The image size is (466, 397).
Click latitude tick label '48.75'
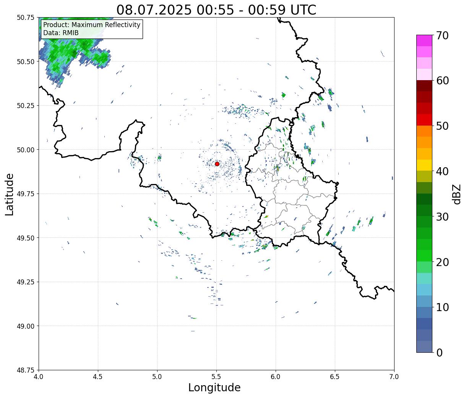click(x=26, y=370)
